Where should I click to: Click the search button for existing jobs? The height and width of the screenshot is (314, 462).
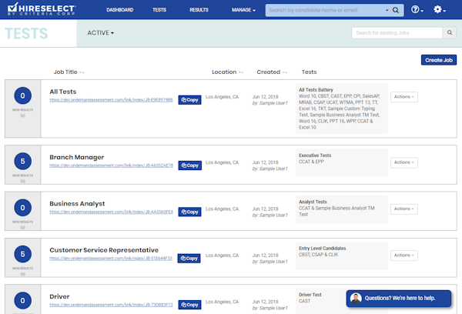click(450, 33)
